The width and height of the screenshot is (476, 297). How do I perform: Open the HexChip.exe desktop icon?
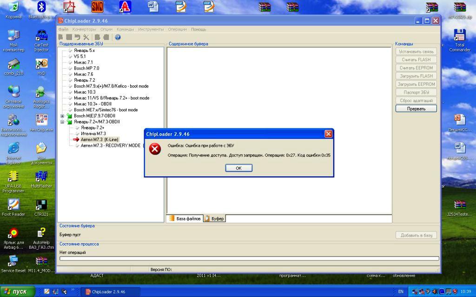point(41,120)
